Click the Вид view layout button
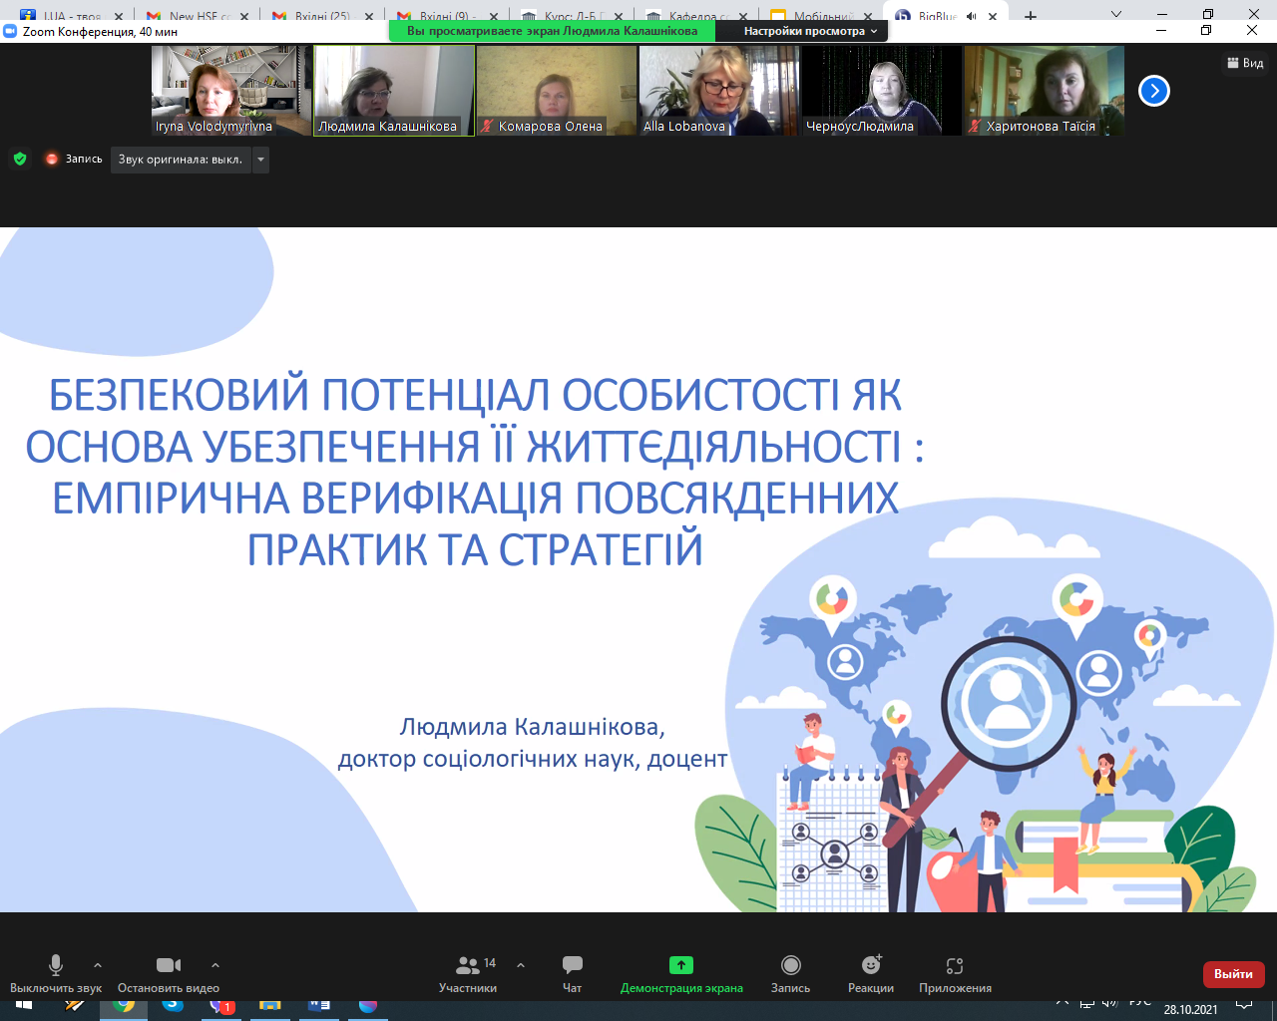Image resolution: width=1277 pixels, height=1021 pixels. 1245,63
